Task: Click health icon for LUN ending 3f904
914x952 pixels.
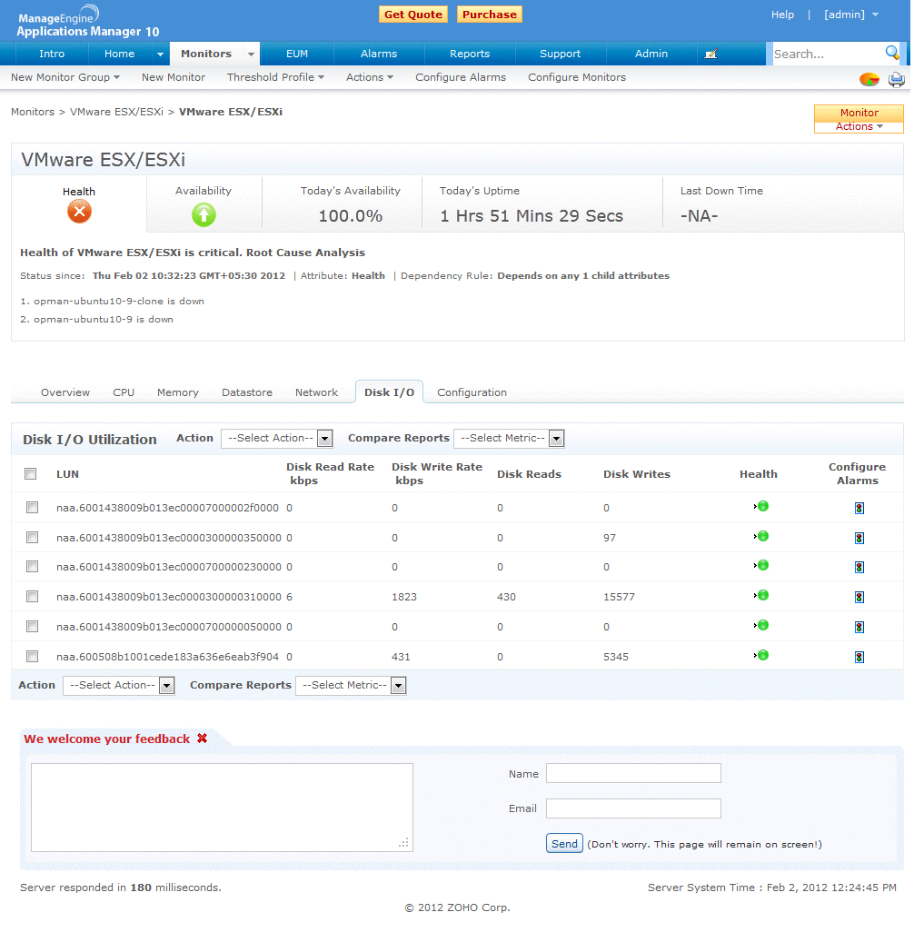Action: coord(761,655)
